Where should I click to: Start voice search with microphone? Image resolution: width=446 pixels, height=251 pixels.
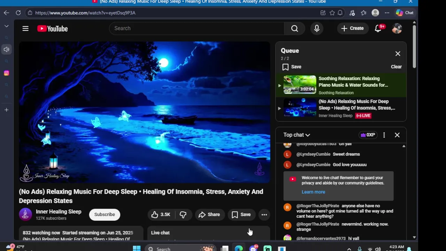click(x=317, y=29)
